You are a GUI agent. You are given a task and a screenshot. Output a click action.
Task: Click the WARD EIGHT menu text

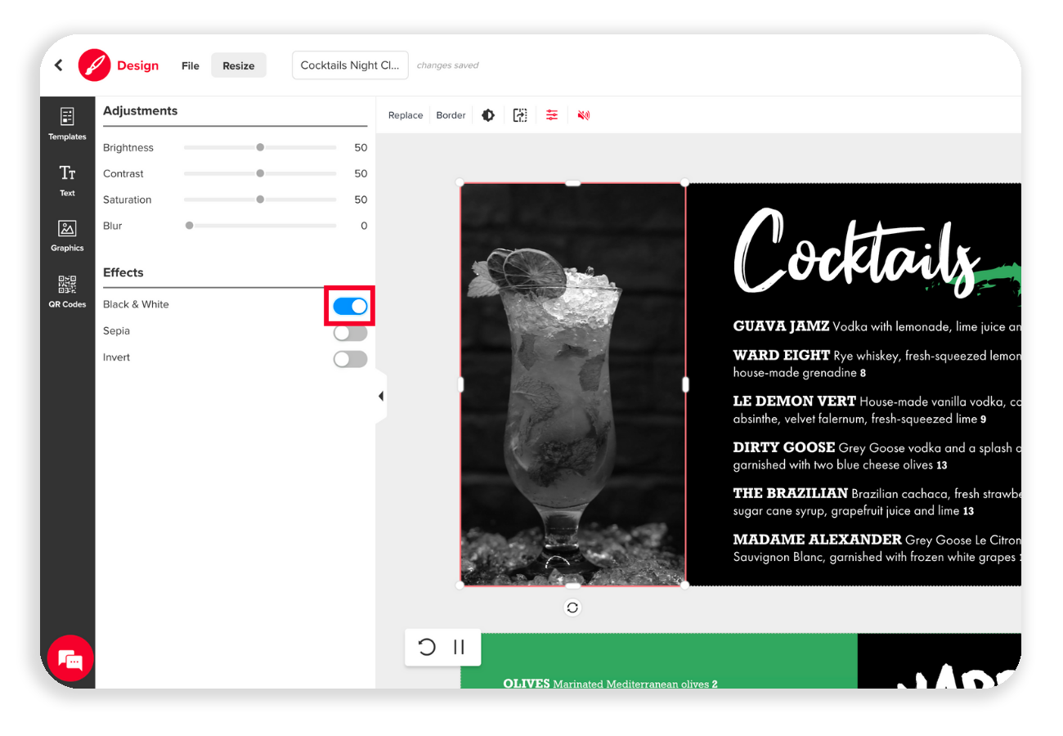pyautogui.click(x=877, y=364)
